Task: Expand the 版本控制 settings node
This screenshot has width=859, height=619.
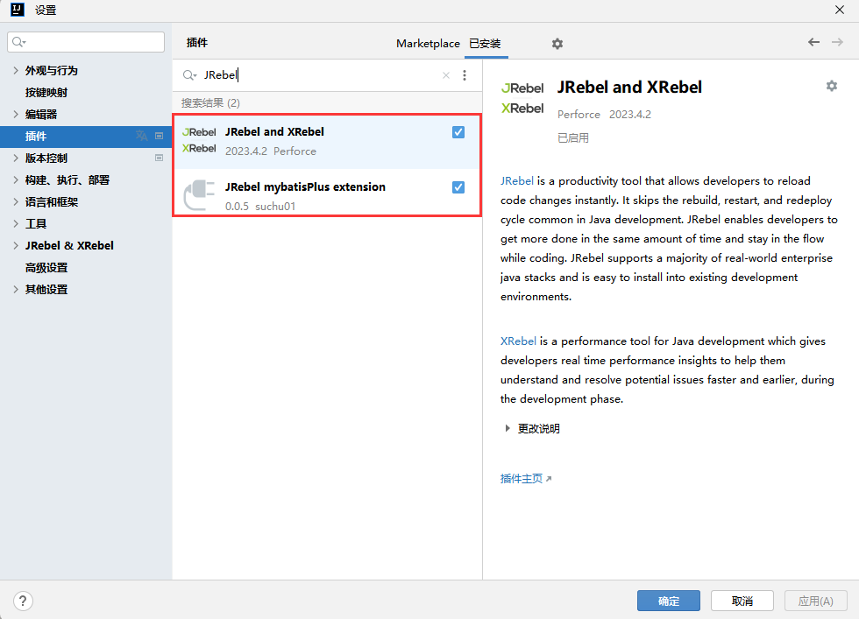Action: (x=16, y=158)
